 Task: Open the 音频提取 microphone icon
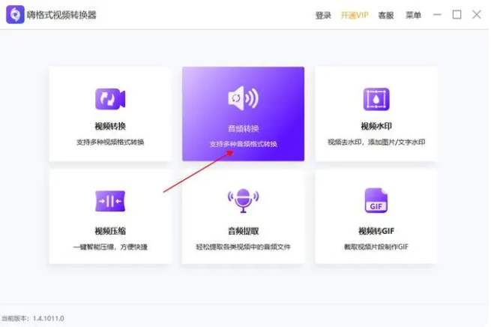tap(243, 201)
